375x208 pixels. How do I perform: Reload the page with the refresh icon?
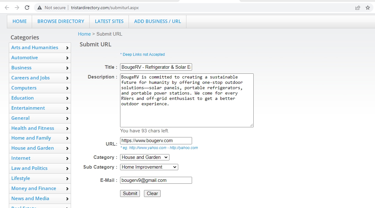tap(27, 8)
